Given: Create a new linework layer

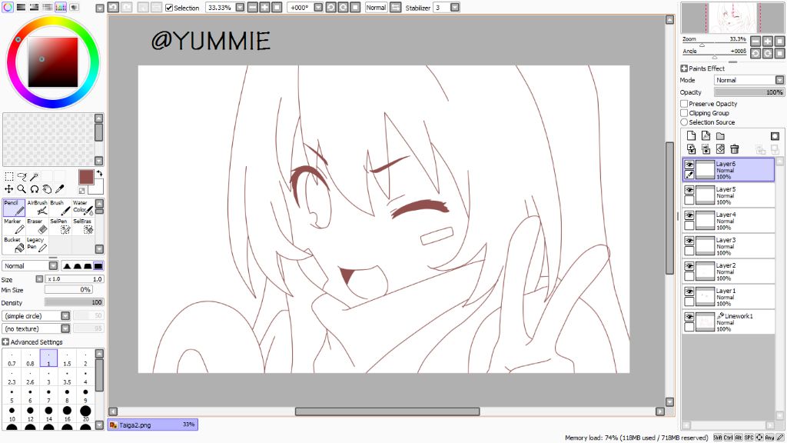Looking at the screenshot, I should click(x=706, y=135).
